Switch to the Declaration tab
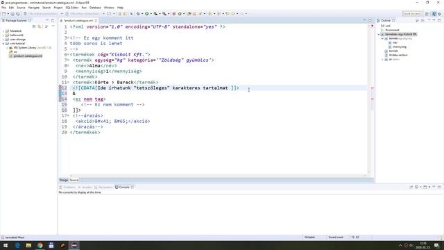This screenshot has height=250, width=444. [x=103, y=187]
